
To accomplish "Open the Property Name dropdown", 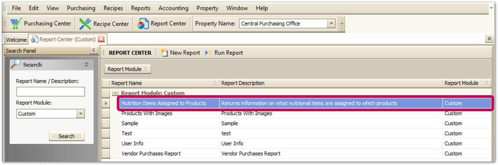I will pos(331,23).
